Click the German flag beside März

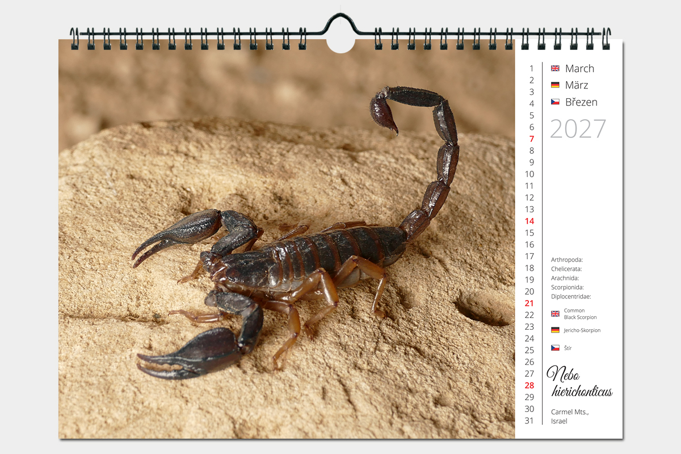pos(555,85)
